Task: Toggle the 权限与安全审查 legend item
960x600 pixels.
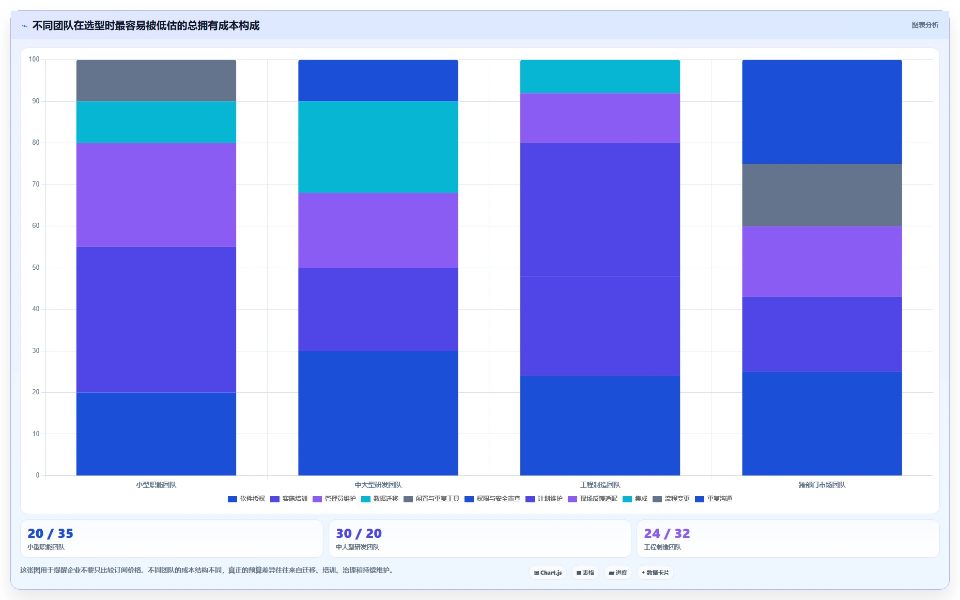Action: point(492,499)
